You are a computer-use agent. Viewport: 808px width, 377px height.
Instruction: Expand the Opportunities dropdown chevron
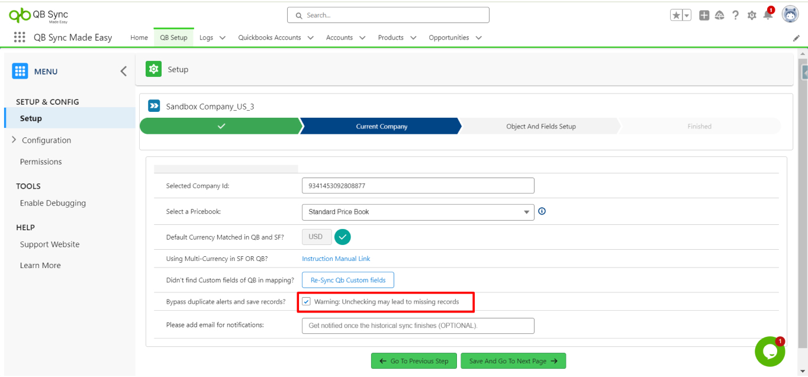click(x=478, y=38)
